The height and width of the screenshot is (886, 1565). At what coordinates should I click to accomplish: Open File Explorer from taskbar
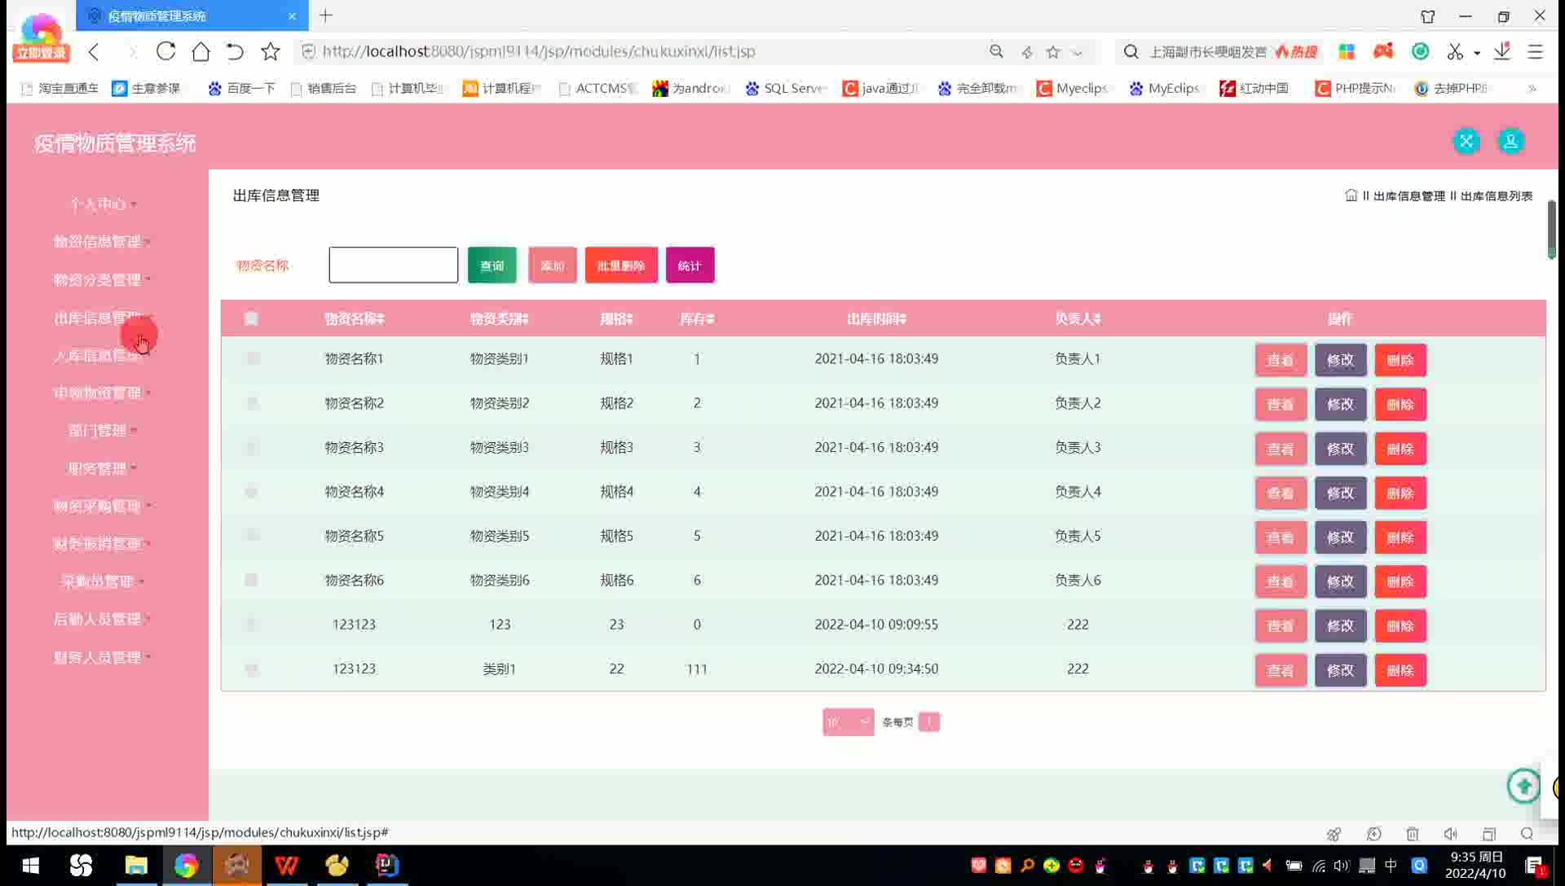[136, 865]
